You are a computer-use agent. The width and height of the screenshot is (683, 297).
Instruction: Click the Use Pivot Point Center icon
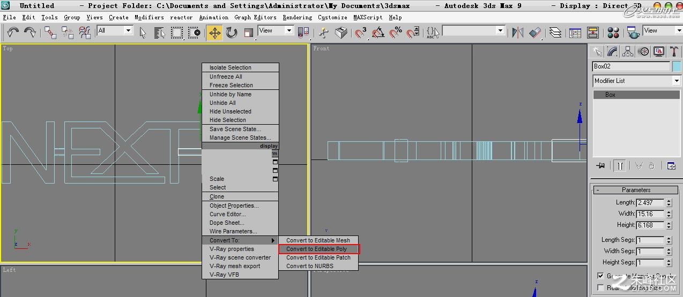(303, 33)
